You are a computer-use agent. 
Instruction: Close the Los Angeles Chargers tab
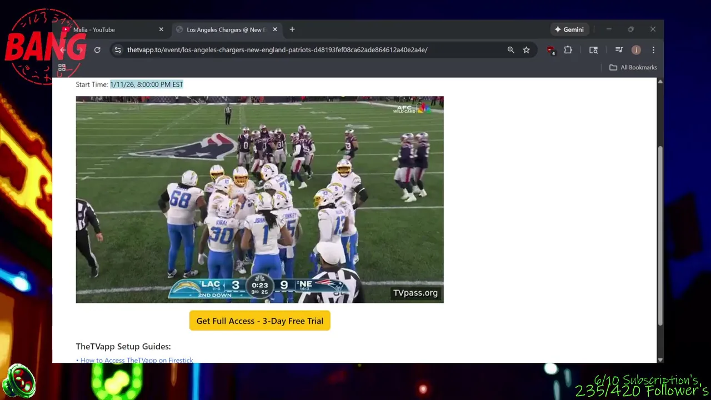274,29
